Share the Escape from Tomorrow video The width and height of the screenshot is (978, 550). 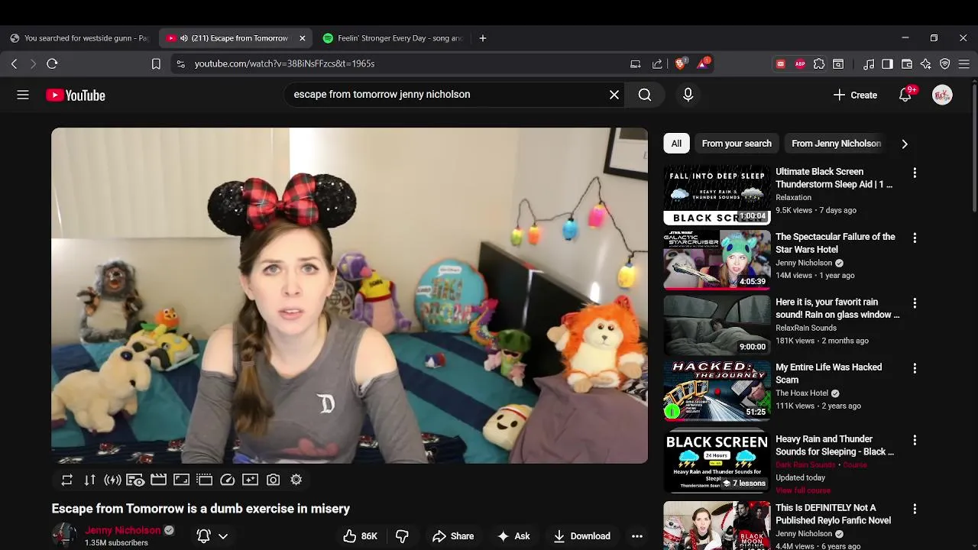[453, 536]
